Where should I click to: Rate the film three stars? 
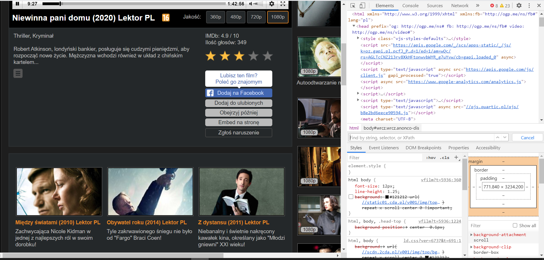click(x=239, y=56)
